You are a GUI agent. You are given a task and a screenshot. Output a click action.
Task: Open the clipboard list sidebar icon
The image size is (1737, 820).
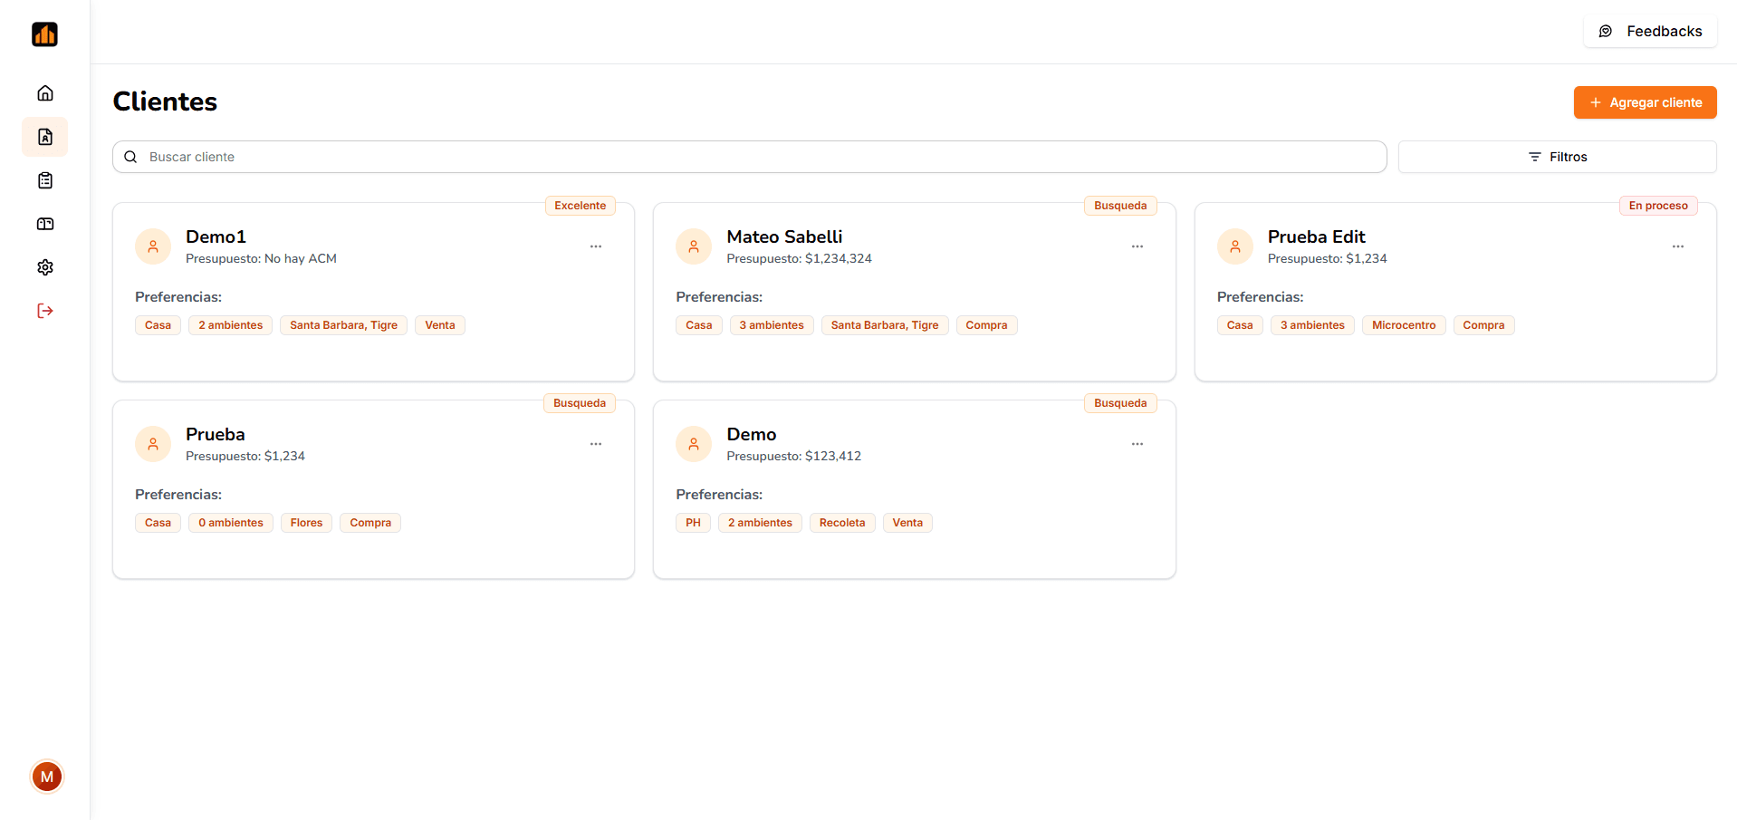tap(45, 180)
